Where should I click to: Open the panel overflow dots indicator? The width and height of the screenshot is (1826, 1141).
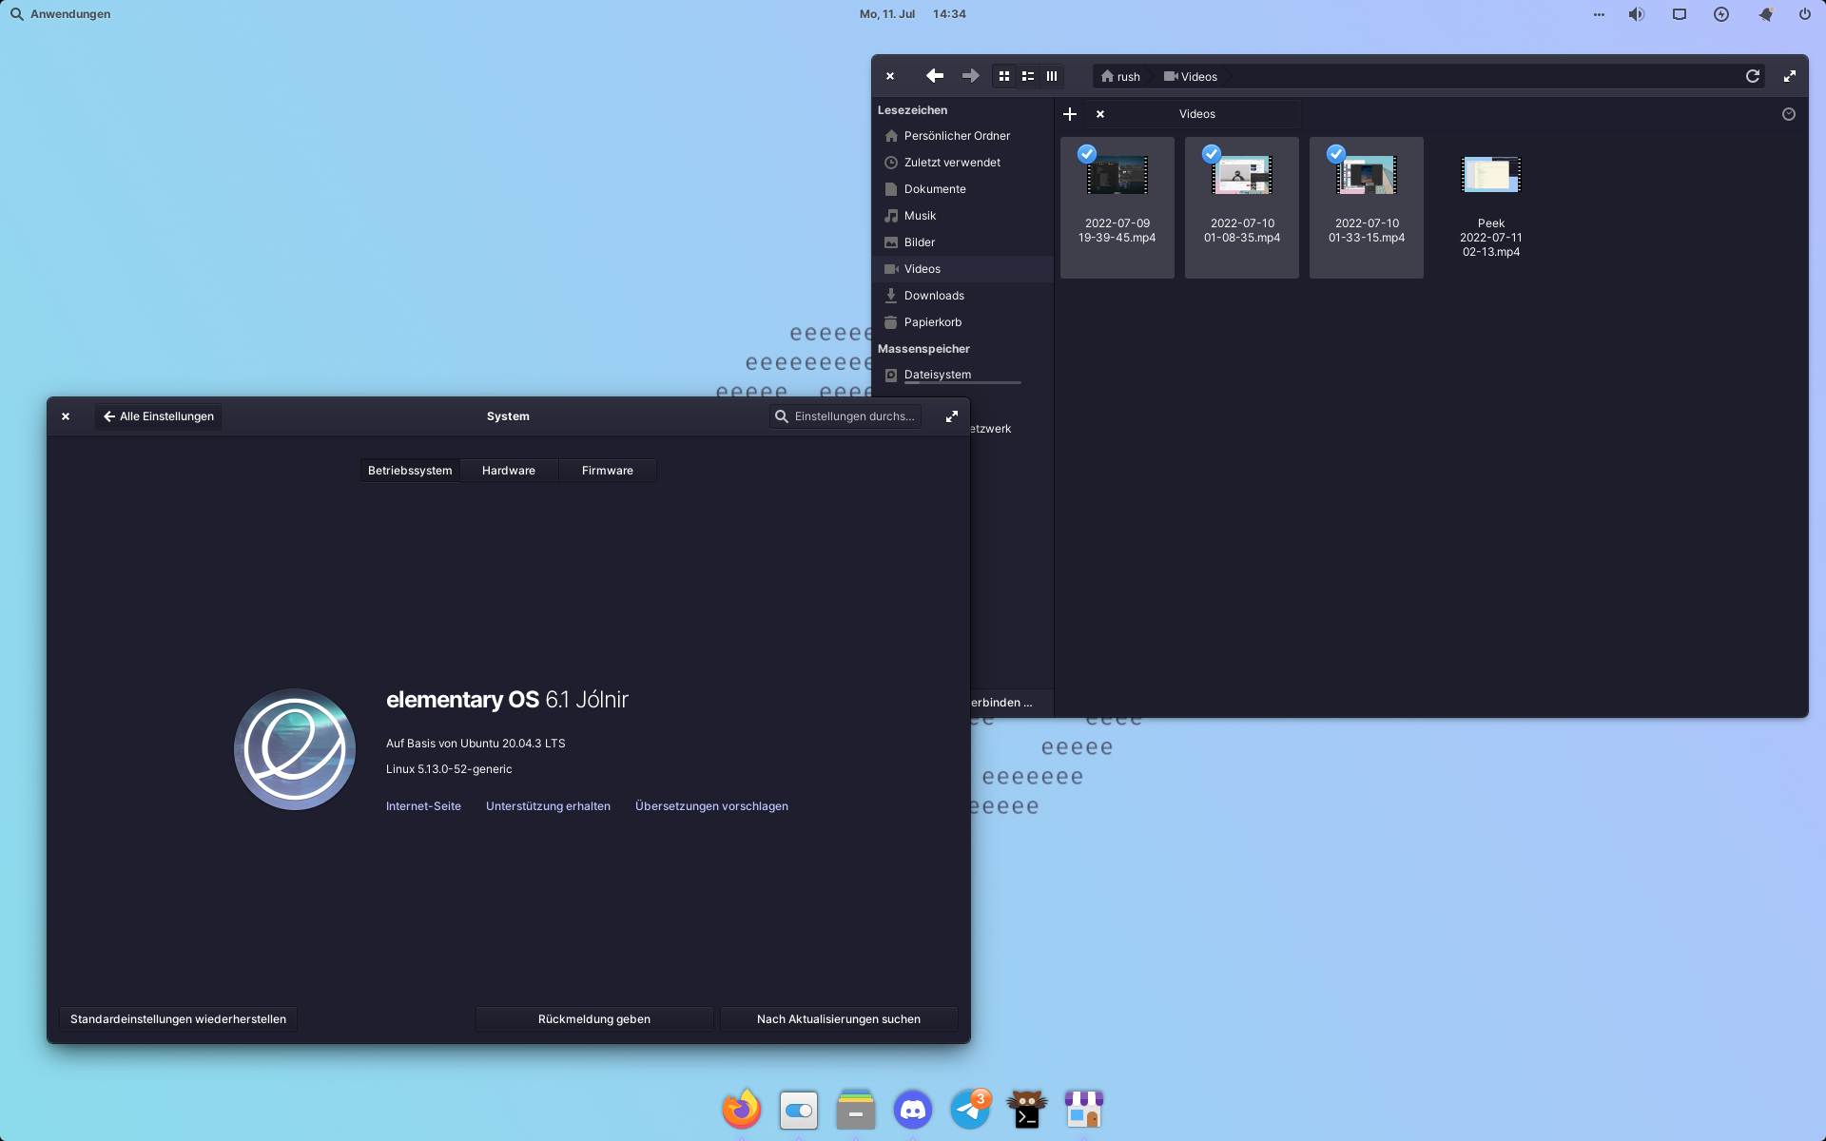click(x=1599, y=14)
